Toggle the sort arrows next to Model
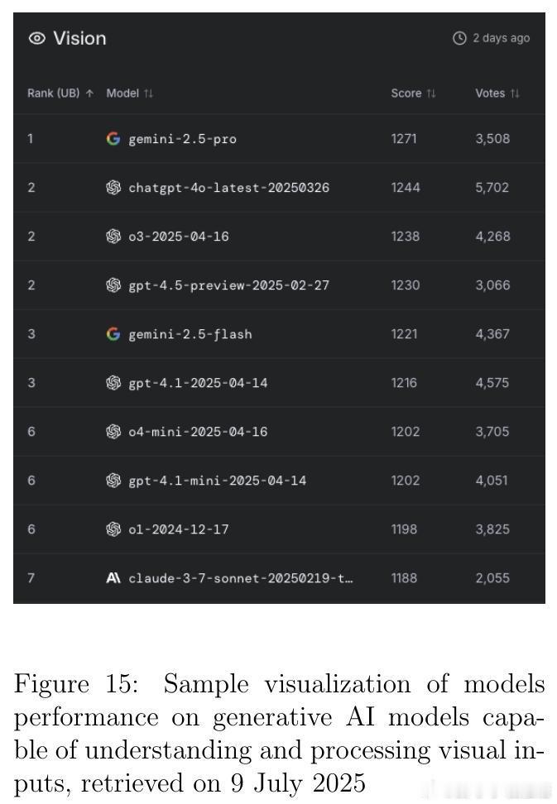The width and height of the screenshot is (557, 804). click(148, 93)
